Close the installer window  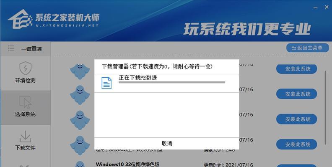(327, 7)
